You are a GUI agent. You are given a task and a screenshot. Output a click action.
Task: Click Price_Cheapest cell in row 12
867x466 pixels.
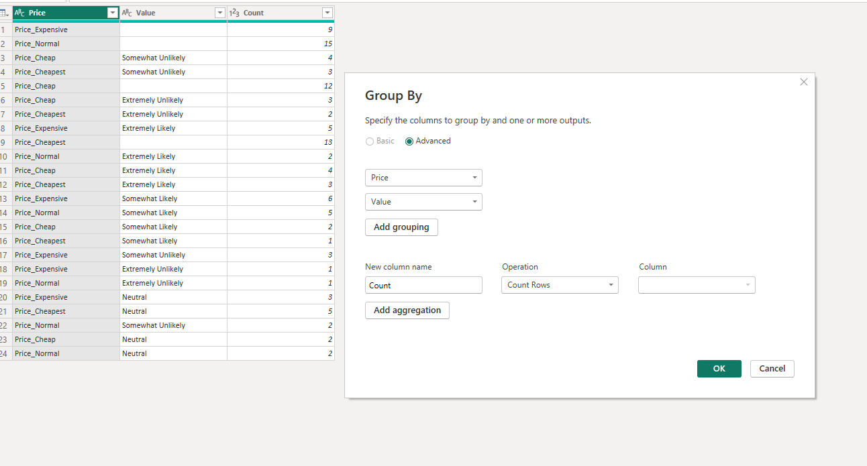[x=66, y=184]
